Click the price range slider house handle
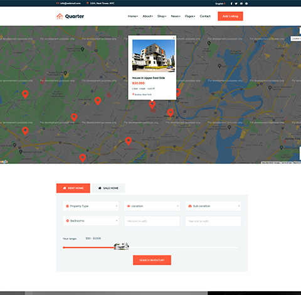This screenshot has height=295, width=301. pyautogui.click(x=122, y=246)
